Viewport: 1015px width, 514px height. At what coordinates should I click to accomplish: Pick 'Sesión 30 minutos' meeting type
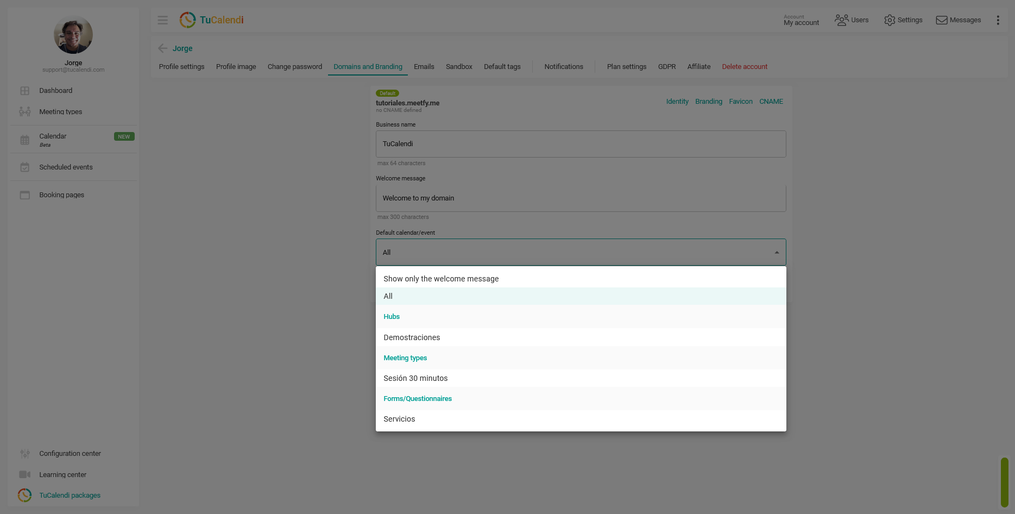581,378
